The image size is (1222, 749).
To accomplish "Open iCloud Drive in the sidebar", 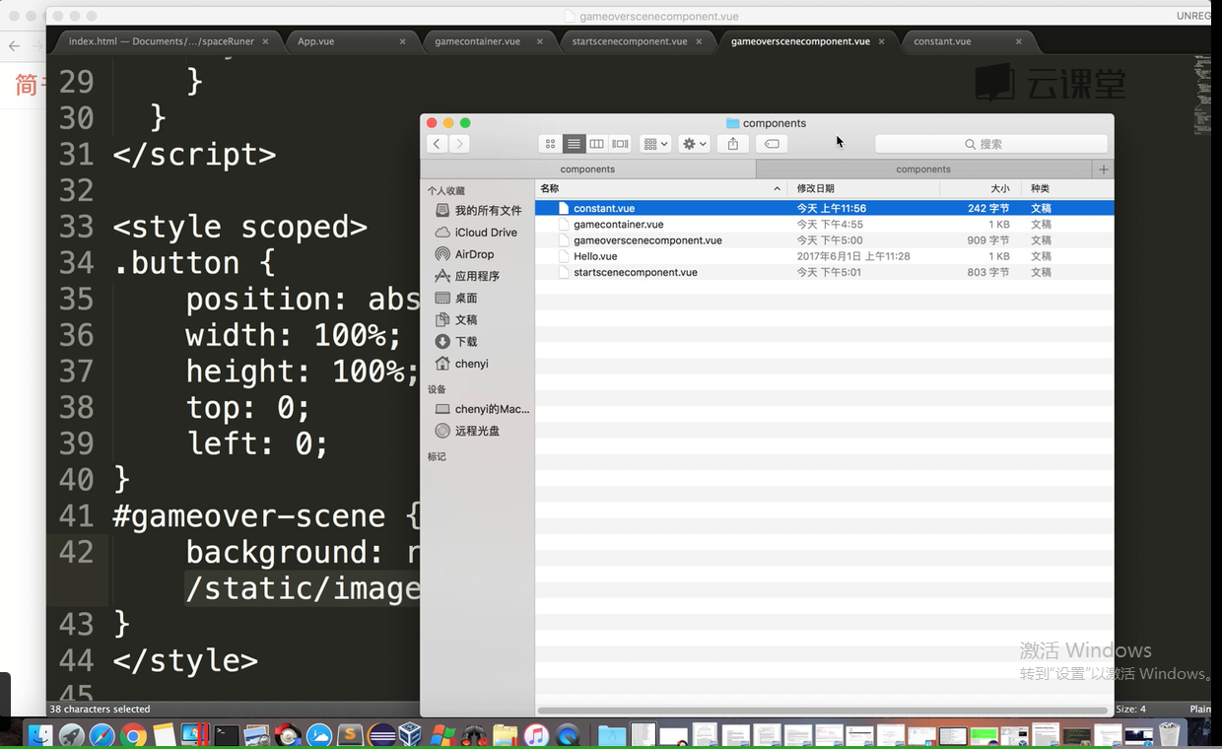I will tap(485, 233).
